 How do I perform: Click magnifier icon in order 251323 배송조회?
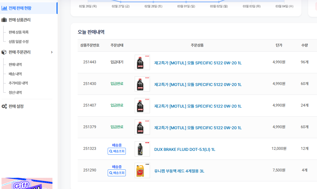[x=111, y=151]
